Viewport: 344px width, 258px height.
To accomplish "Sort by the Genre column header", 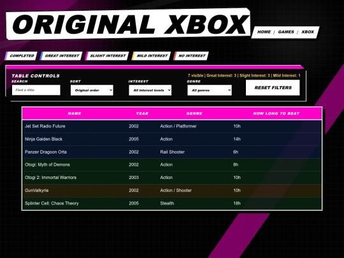I will pyautogui.click(x=194, y=113).
